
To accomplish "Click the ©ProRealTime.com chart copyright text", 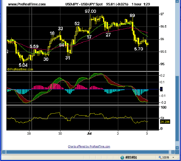I will click(x=20, y=69).
